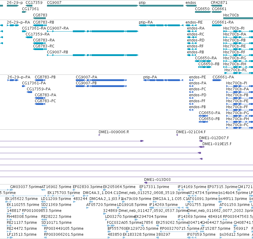Open the endos gene label
253x239 pixels.
[x=191, y=3]
